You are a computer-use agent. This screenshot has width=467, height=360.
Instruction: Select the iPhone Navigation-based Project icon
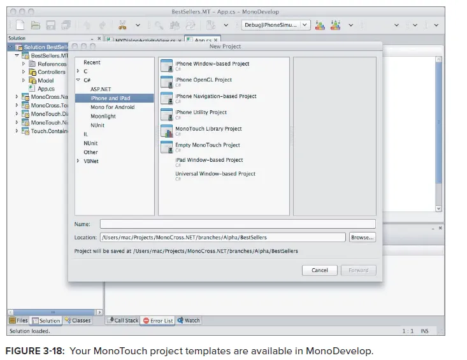[166, 98]
